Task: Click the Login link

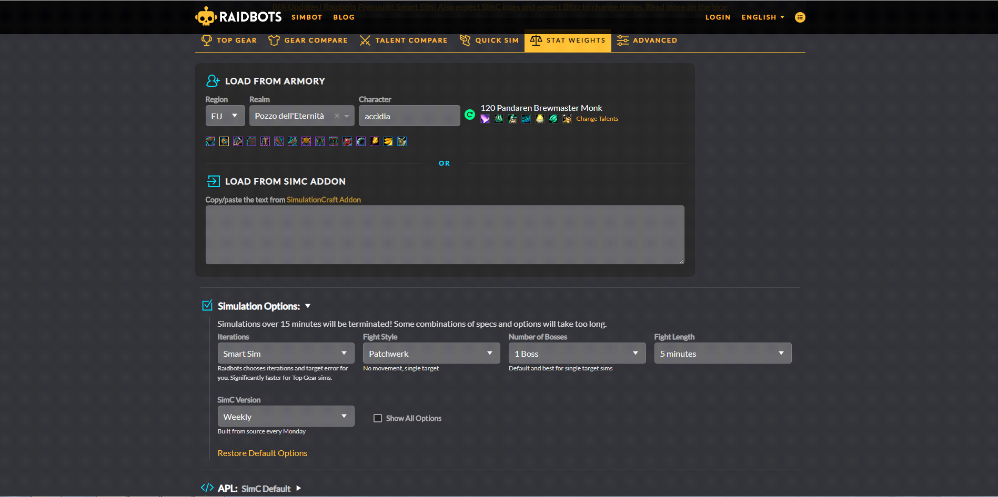Action: pos(718,17)
